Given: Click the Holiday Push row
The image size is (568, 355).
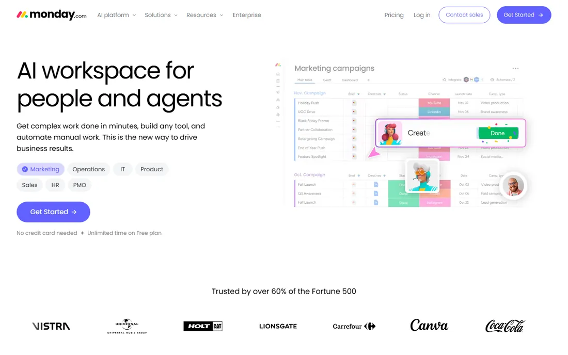Looking at the screenshot, I should point(408,103).
